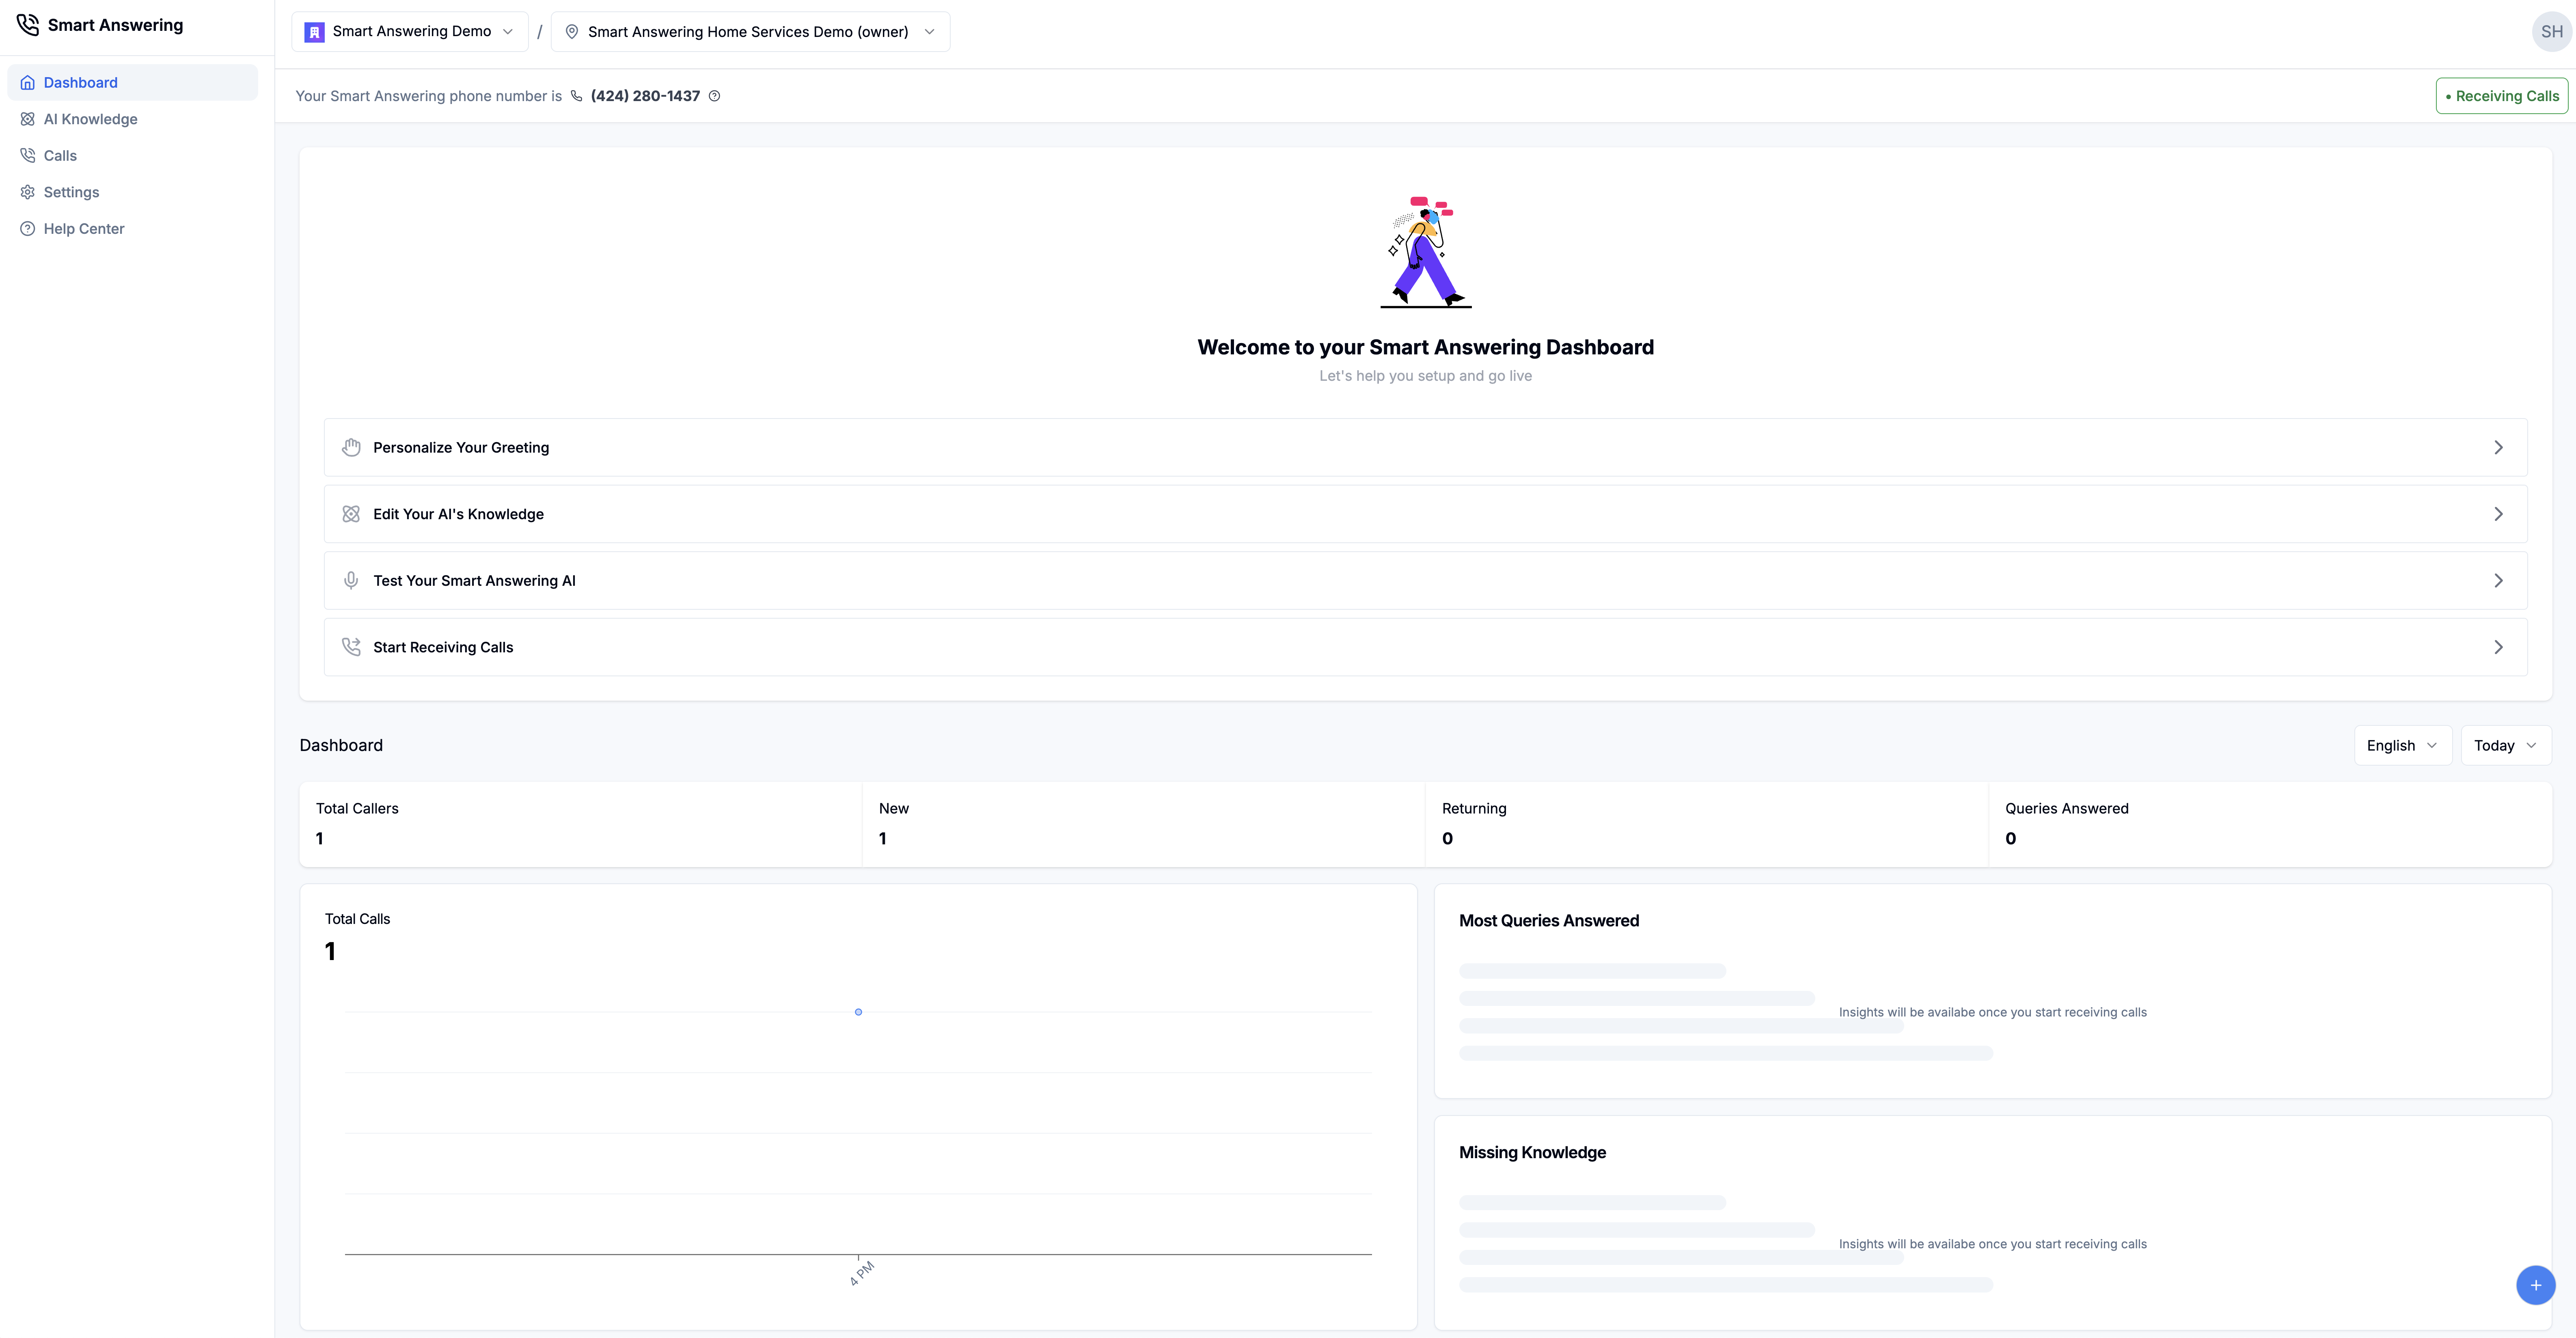Click the forwarded call icon for Start Receiving Calls
Screen dimensions: 2576x1338
pyautogui.click(x=351, y=647)
